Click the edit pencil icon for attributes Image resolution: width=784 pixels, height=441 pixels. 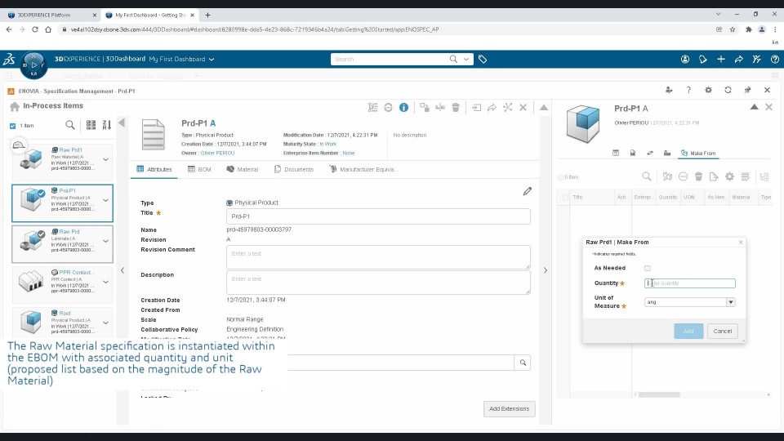click(527, 191)
